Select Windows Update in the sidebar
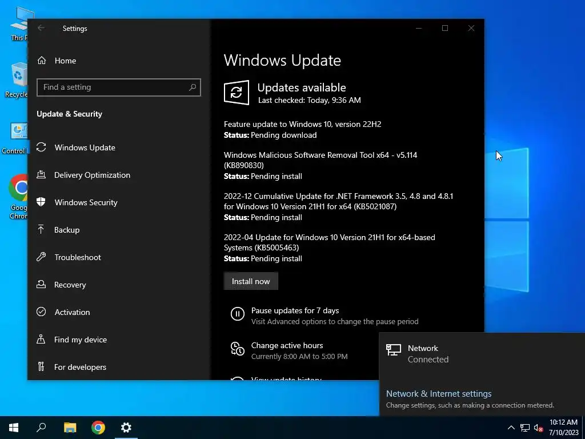Screen dimensions: 585x439 point(85,147)
